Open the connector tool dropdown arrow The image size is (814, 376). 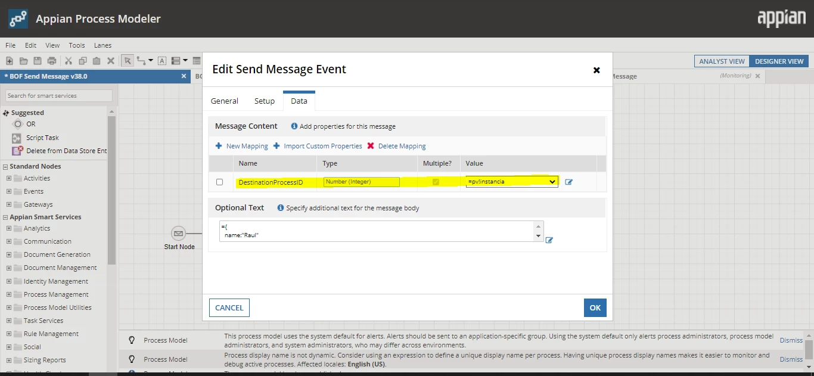(150, 61)
